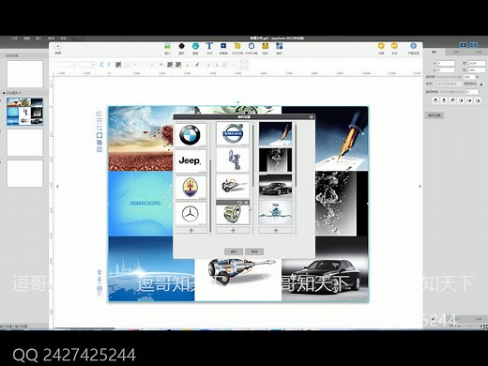488x366 pixels.
Task: Click the first yellow round icon at toolbar right
Action: pos(381,46)
